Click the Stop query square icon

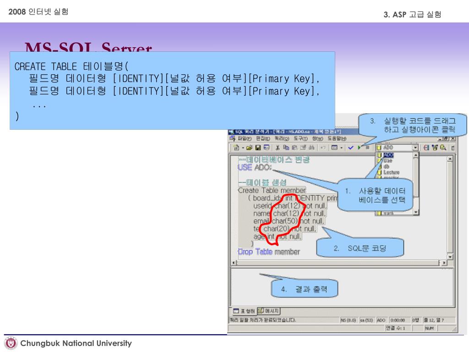(x=367, y=148)
